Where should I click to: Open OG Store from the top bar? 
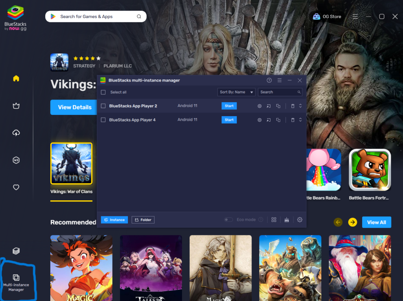(x=327, y=17)
